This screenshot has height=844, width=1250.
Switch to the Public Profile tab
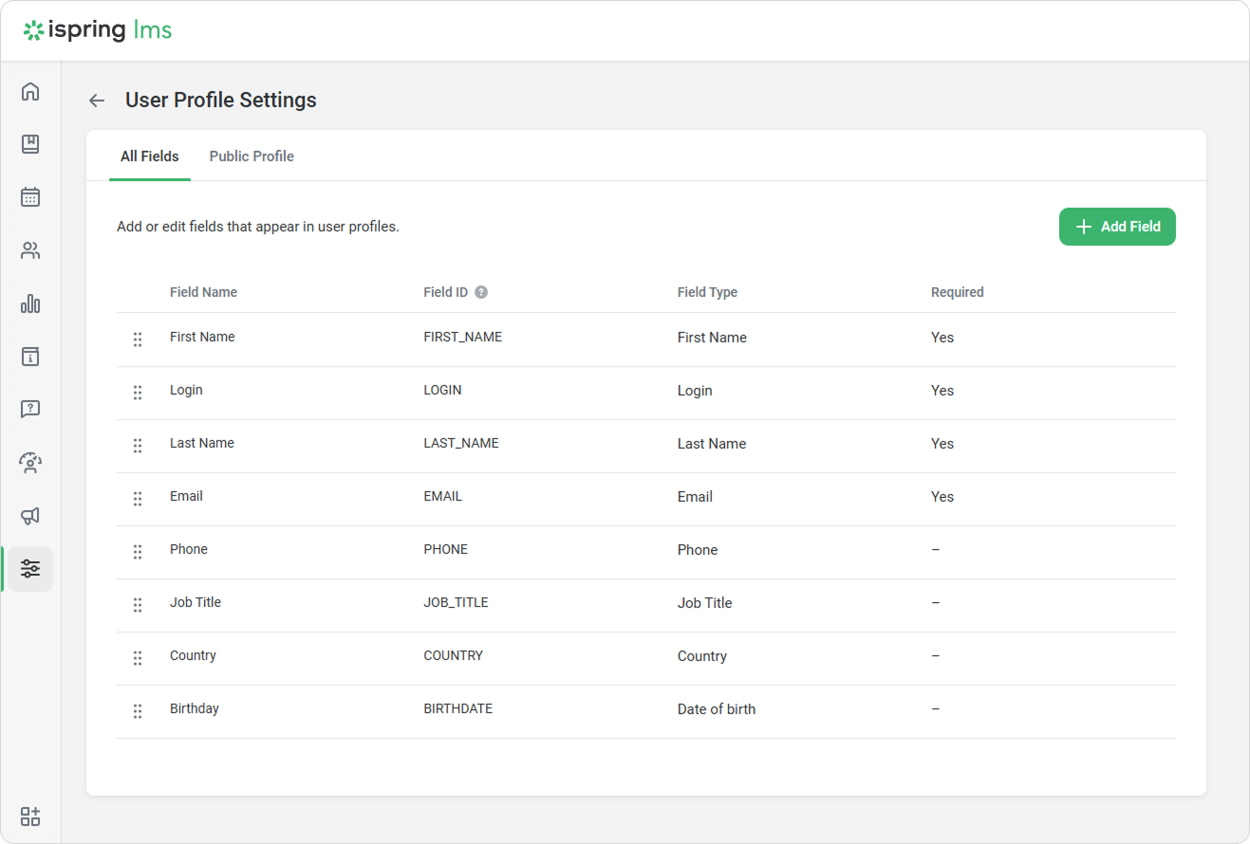tap(252, 156)
